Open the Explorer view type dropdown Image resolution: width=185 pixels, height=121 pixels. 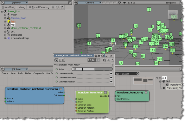16,3
